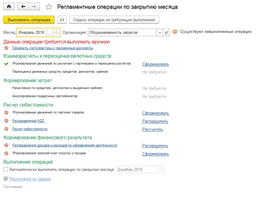Enable automatic month closing operations checkbox
Screen dimensions: 271x224
click(x=6, y=169)
